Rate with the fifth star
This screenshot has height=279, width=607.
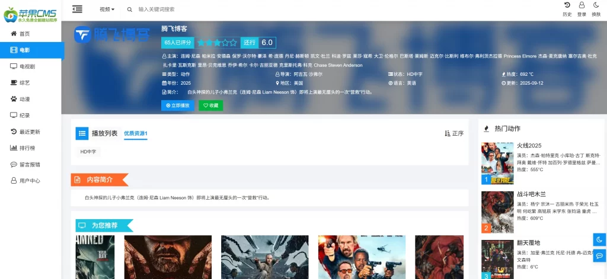tap(234, 43)
